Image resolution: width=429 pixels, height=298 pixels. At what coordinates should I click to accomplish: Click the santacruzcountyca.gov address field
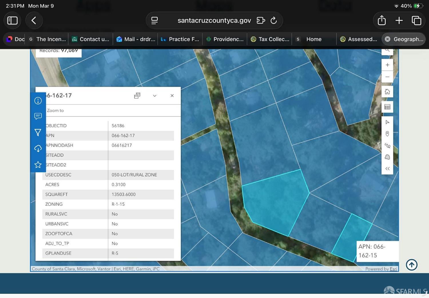(x=214, y=21)
